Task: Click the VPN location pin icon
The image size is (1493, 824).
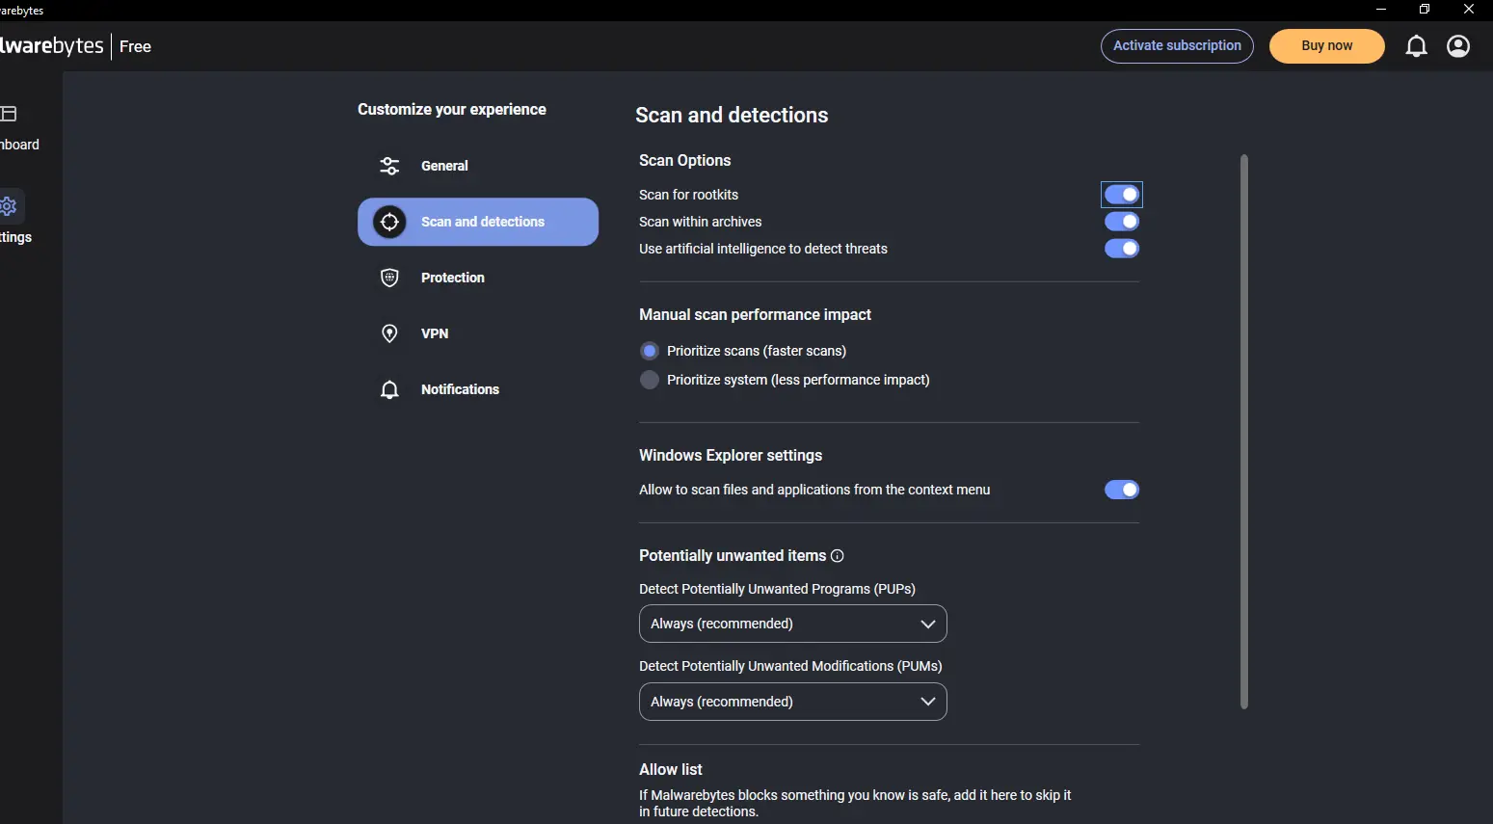Action: (x=389, y=333)
